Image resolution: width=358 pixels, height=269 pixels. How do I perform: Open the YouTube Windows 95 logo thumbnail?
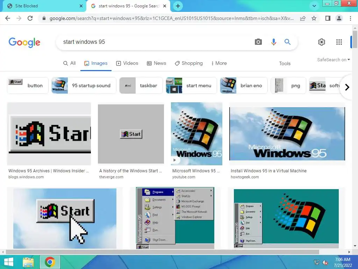coord(196,133)
